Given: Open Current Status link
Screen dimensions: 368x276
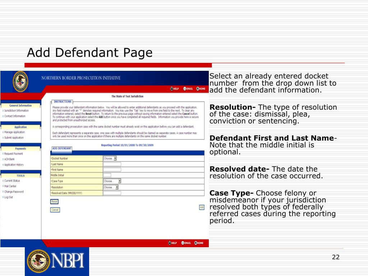Looking at the screenshot, I should [12, 181].
